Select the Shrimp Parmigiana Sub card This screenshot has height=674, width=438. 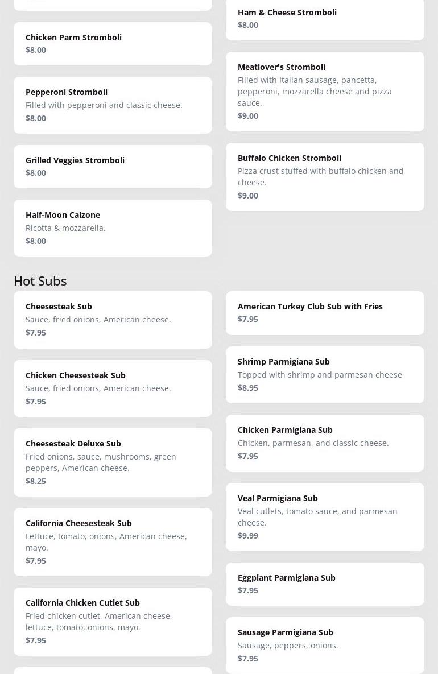pyautogui.click(x=325, y=374)
